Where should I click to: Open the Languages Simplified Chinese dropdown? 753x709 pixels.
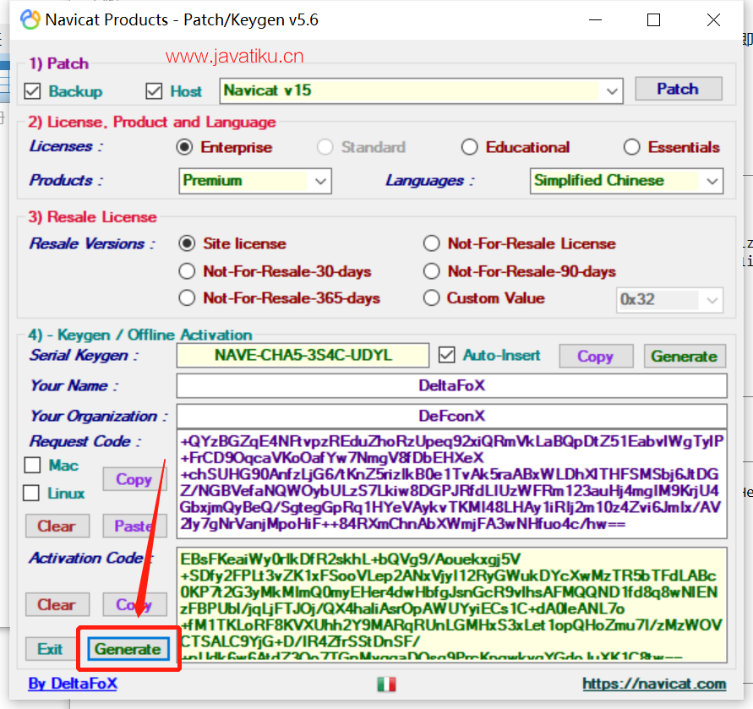pyautogui.click(x=712, y=181)
